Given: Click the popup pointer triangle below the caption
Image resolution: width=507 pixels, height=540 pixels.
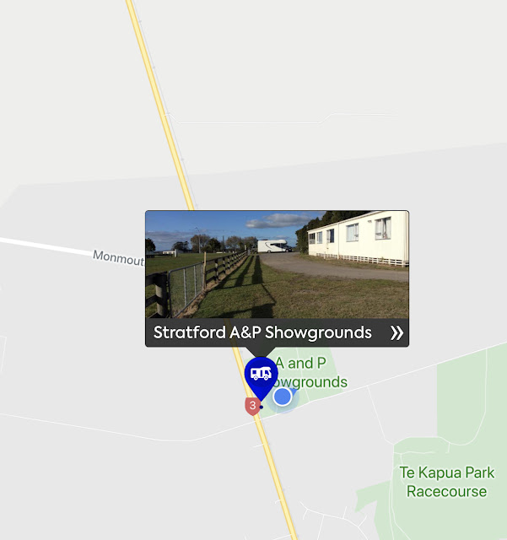Looking at the screenshot, I should (x=261, y=352).
